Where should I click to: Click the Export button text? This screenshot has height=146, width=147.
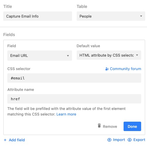[139, 140]
